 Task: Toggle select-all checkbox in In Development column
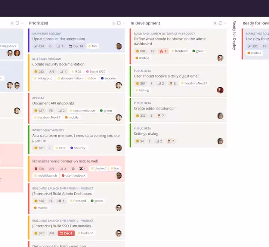click(x=221, y=23)
